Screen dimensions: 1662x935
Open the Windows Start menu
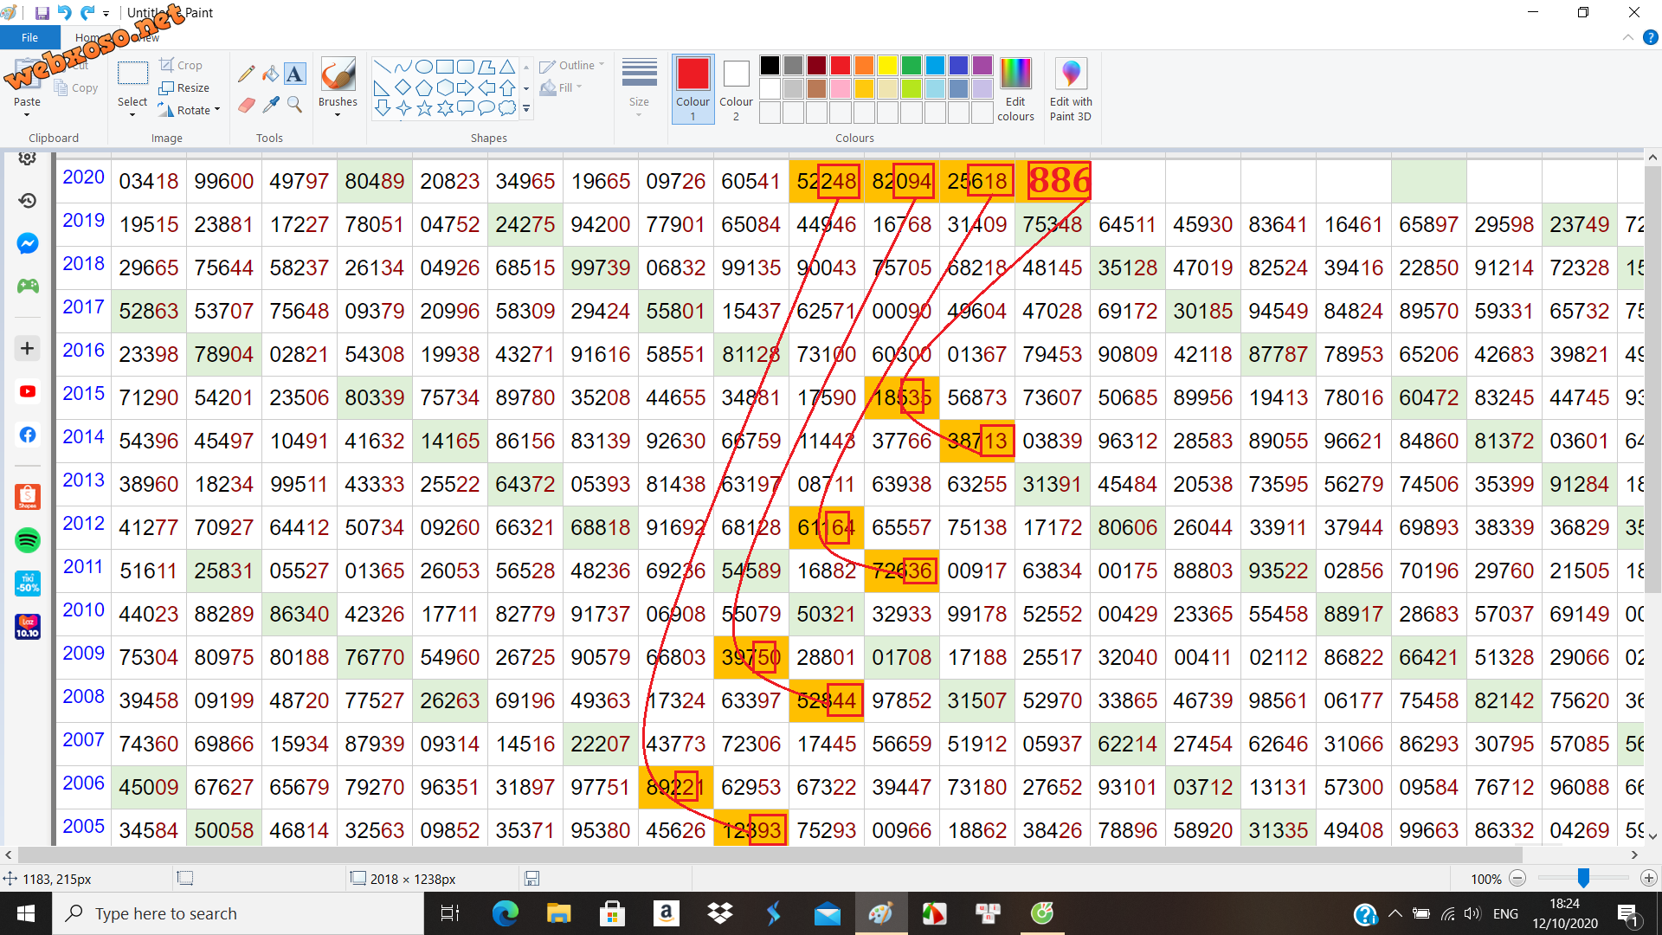pyautogui.click(x=26, y=913)
